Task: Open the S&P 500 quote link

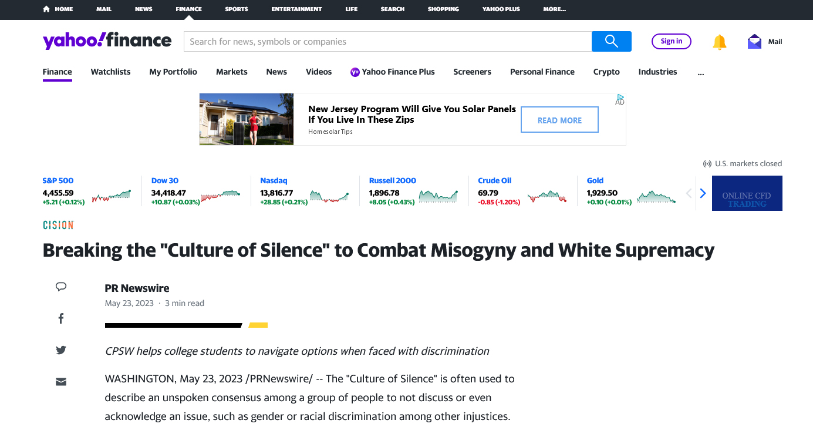Action: (58, 180)
